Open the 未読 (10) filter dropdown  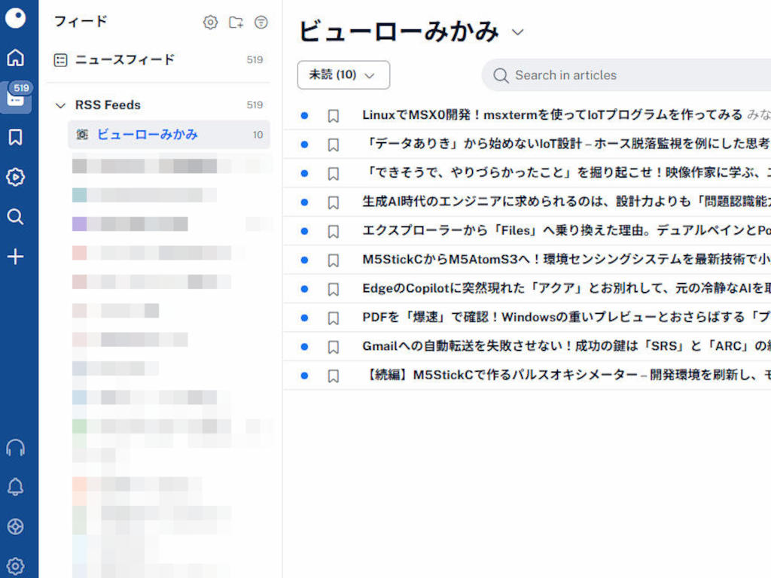(x=343, y=75)
